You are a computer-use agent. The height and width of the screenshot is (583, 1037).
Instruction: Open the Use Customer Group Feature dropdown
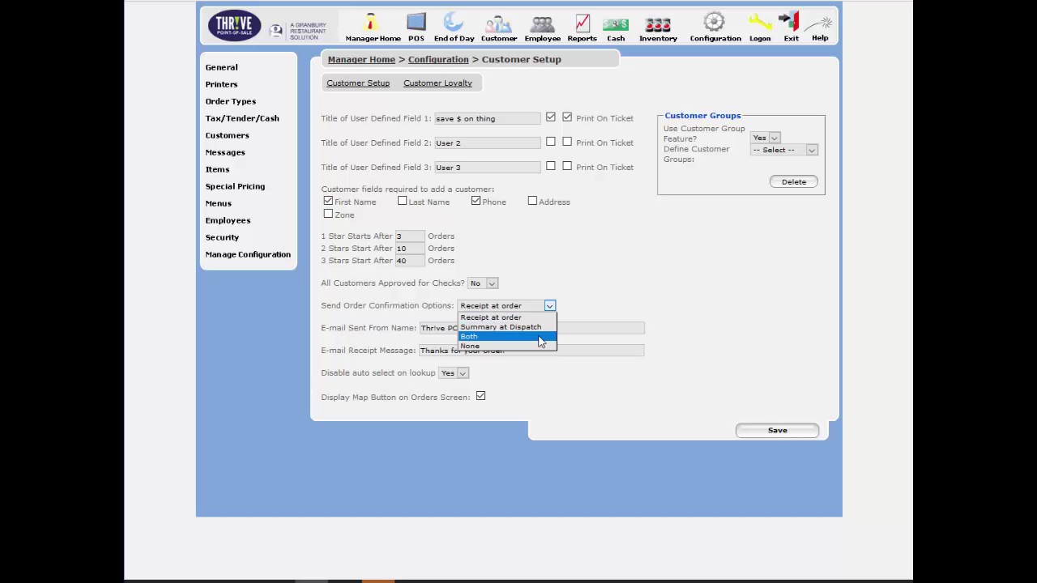pos(766,138)
